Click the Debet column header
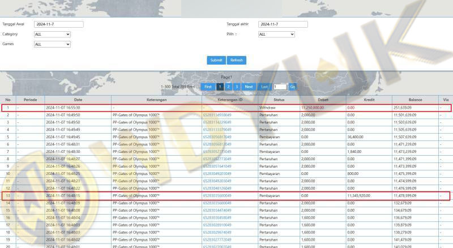Screen dimensions: 453x248 click(323, 100)
